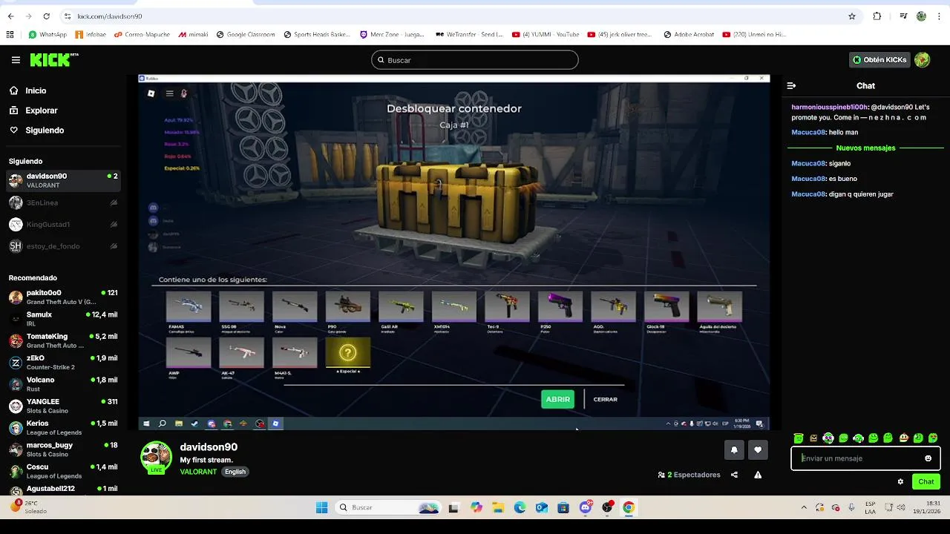Viewport: 950px width, 534px height.
Task: Open Windows Start menu
Action: point(321,507)
